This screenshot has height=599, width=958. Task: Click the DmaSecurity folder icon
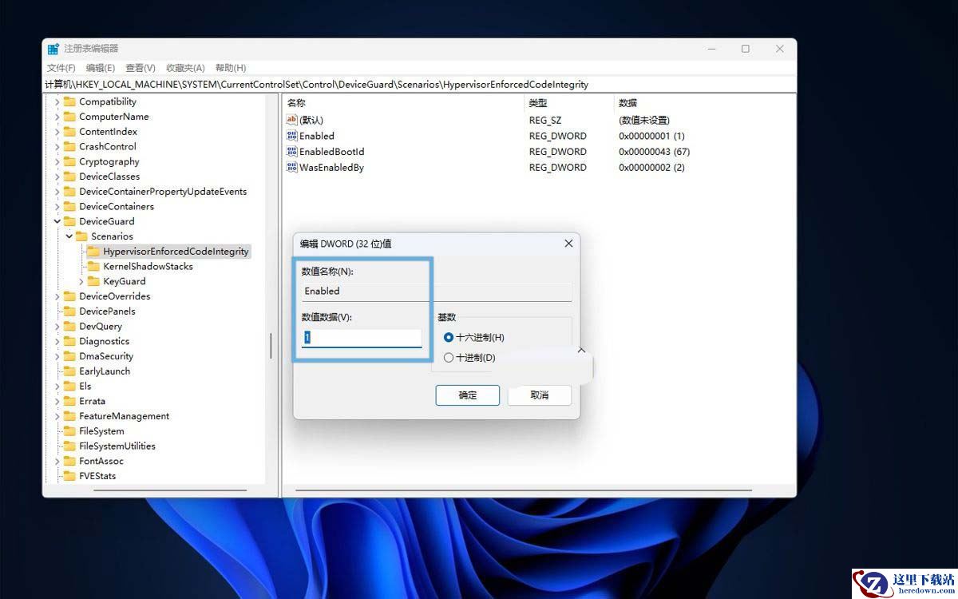(69, 356)
